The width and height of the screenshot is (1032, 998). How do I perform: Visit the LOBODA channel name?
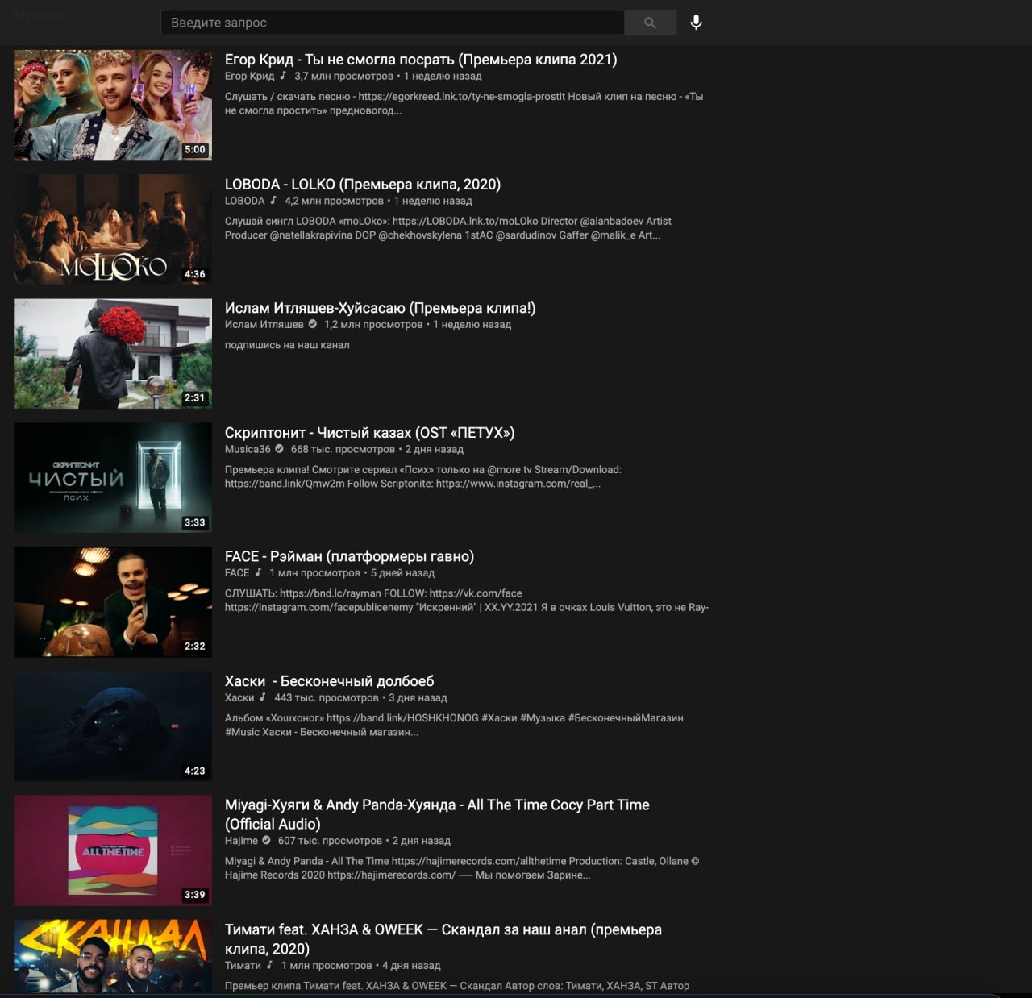click(x=244, y=201)
